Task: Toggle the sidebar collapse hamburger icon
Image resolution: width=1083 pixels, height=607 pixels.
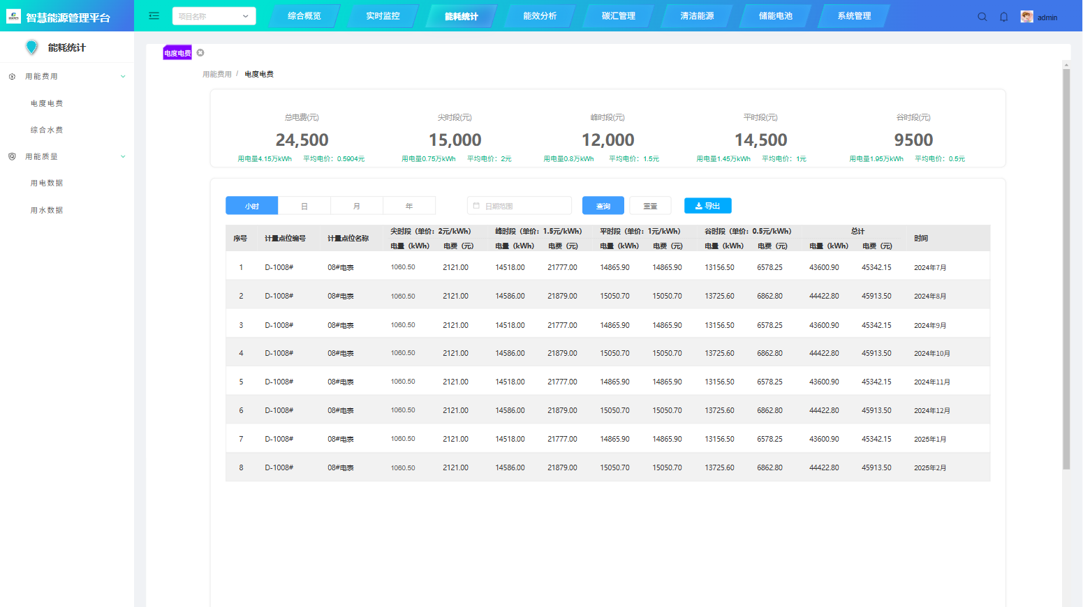Action: coord(154,15)
